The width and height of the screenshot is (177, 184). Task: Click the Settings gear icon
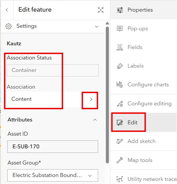coord(9,26)
